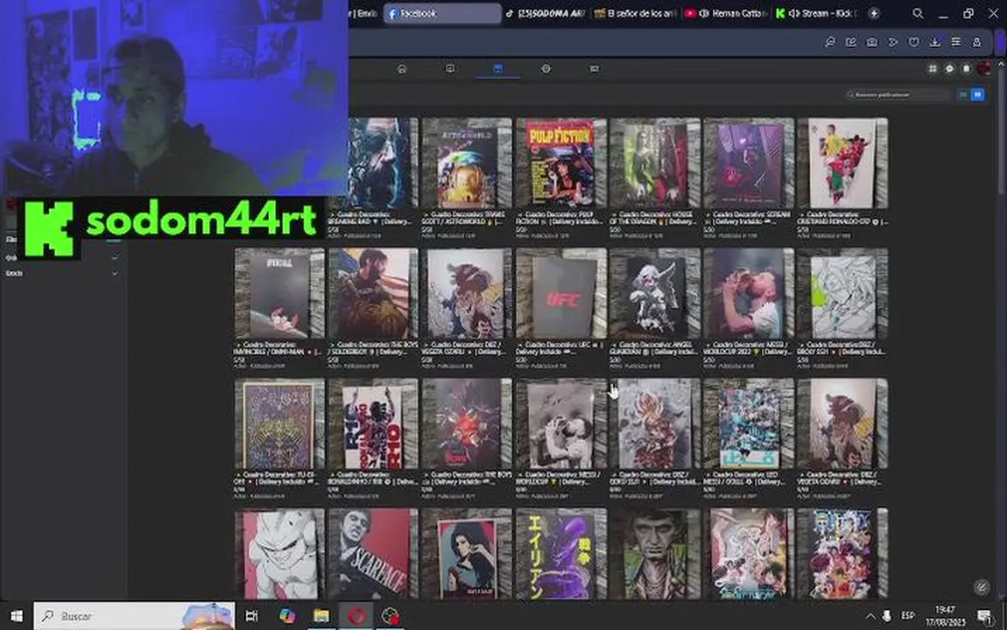Open Messi World Cup 2022 kissing trophy listing
The height and width of the screenshot is (630, 1007).
click(x=748, y=293)
